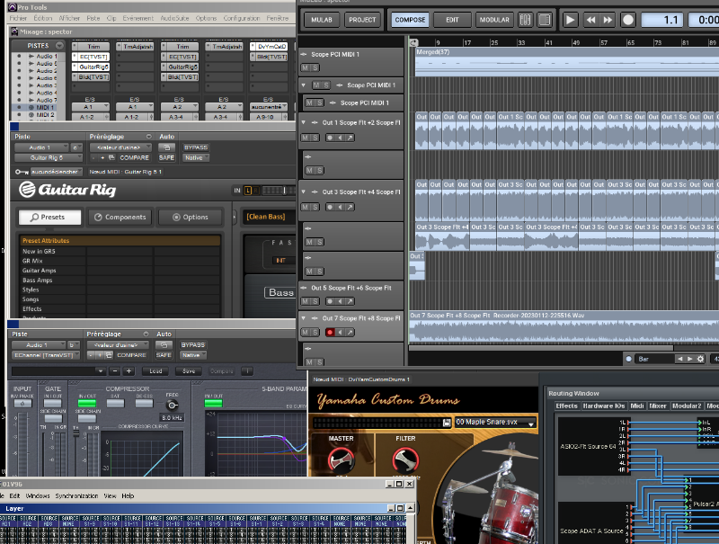
Task: Collapse the Out 1 Scope Flt track group
Action: [304, 122]
